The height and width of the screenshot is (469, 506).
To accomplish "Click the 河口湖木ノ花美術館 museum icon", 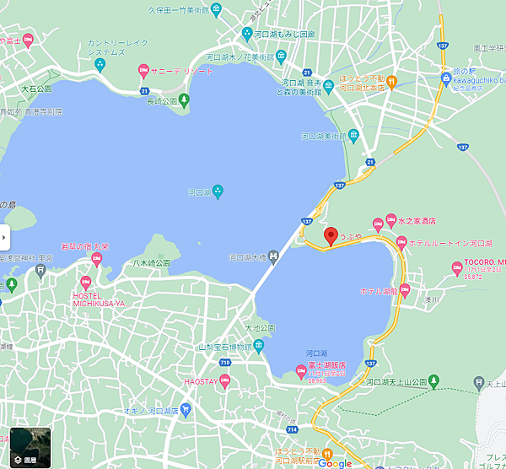I will tap(282, 57).
